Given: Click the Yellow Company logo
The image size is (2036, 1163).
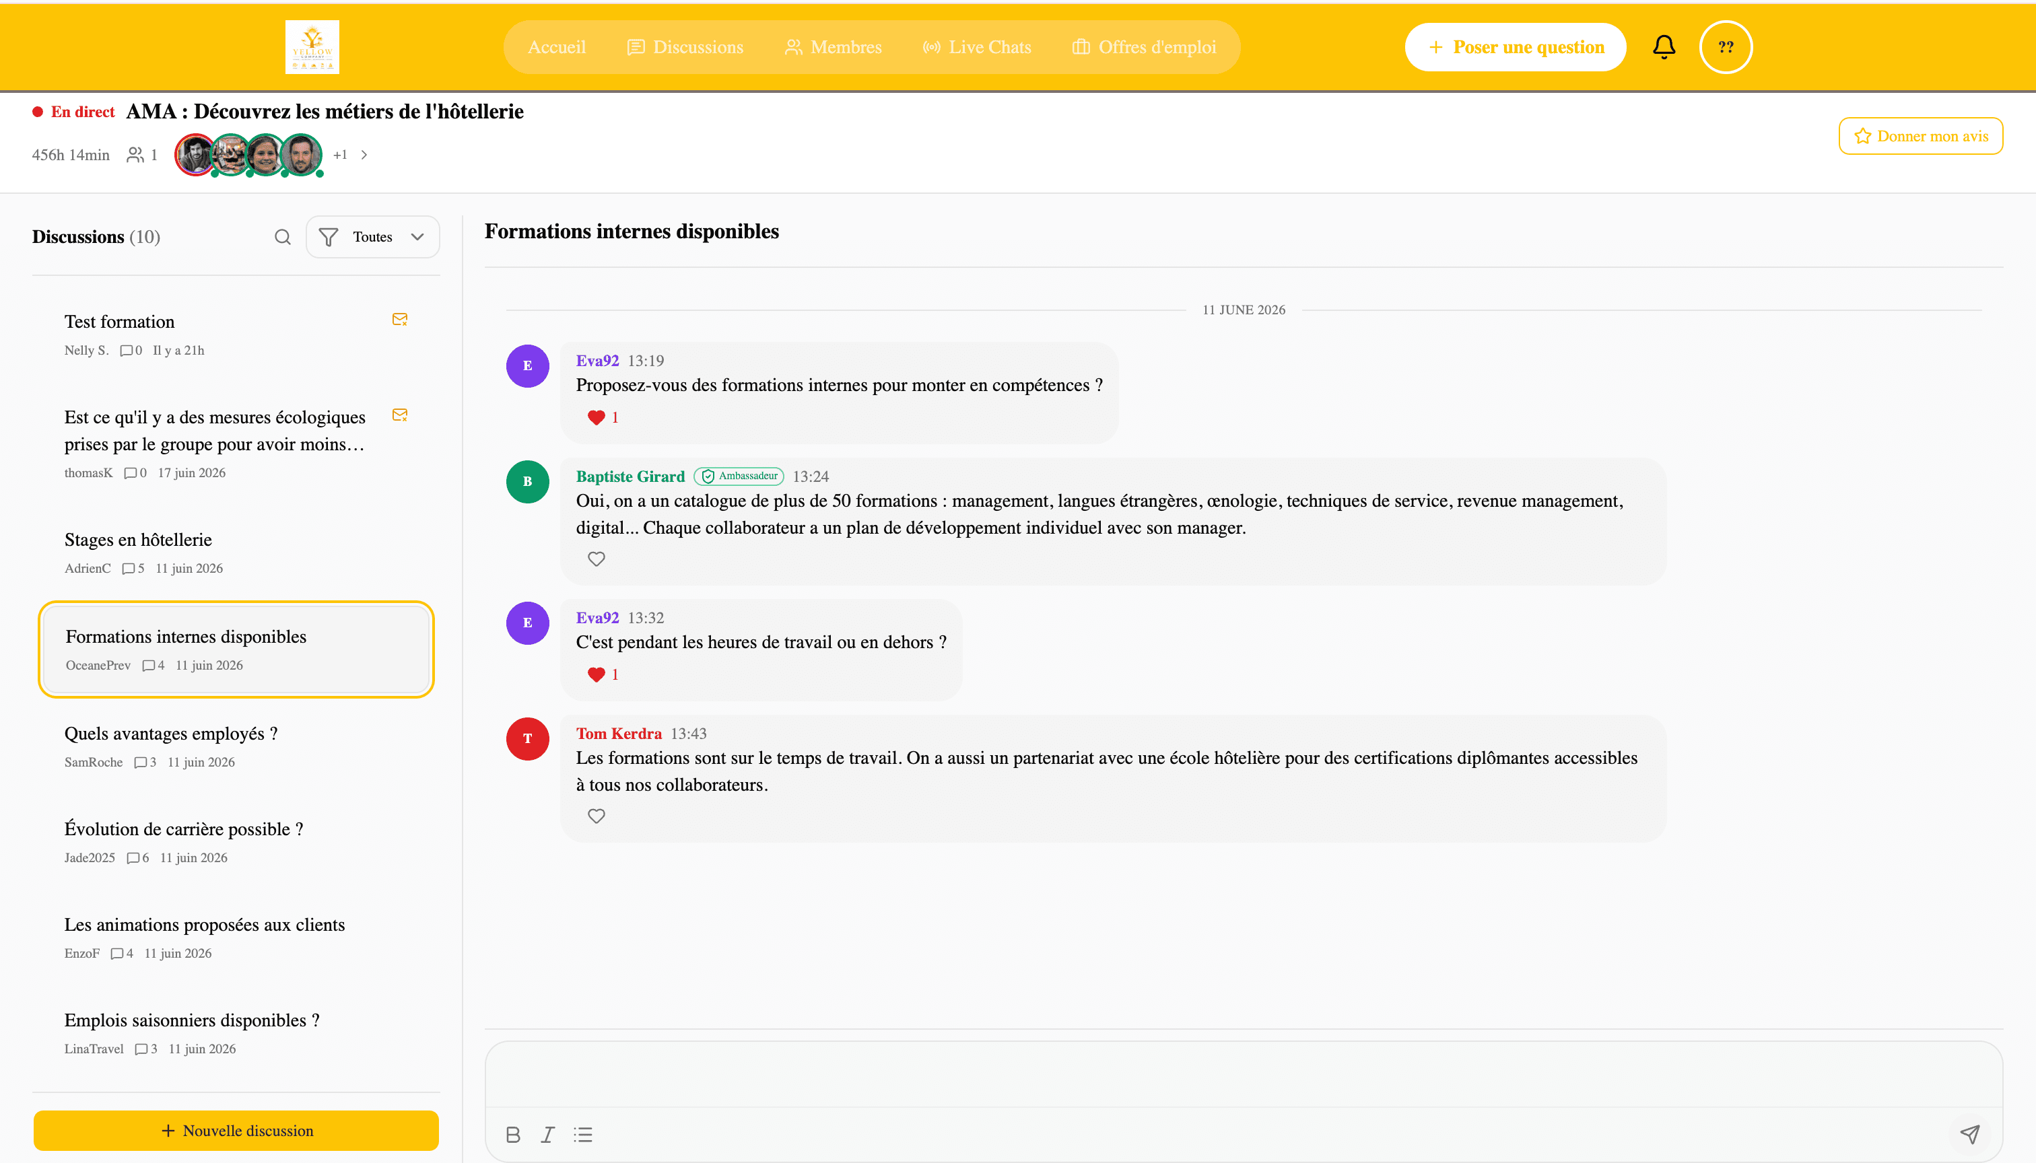Looking at the screenshot, I should coord(312,47).
